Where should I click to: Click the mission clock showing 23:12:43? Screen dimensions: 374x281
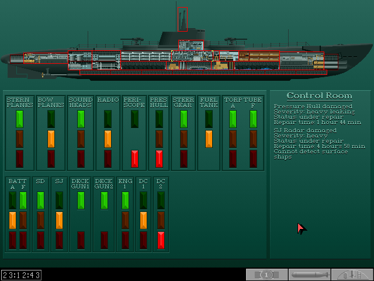21,275
